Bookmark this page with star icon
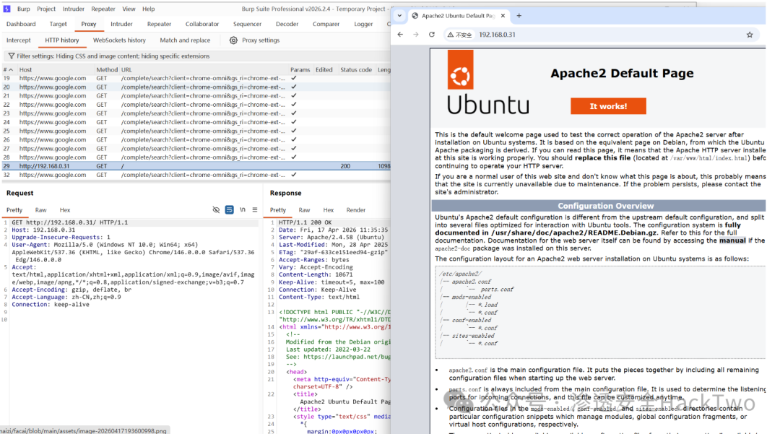The height and width of the screenshot is (434, 780). click(x=750, y=35)
